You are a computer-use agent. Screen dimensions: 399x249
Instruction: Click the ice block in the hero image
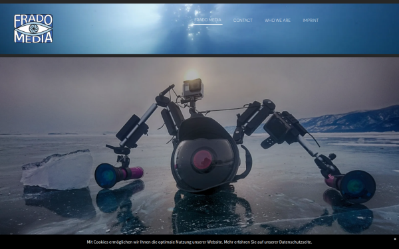click(x=57, y=170)
